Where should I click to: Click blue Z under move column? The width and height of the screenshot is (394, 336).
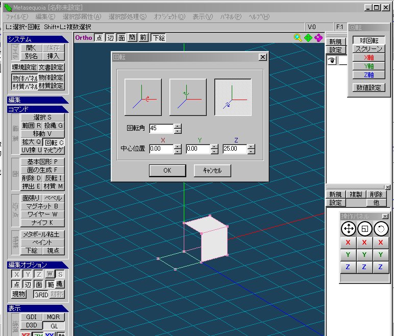[x=348, y=267]
